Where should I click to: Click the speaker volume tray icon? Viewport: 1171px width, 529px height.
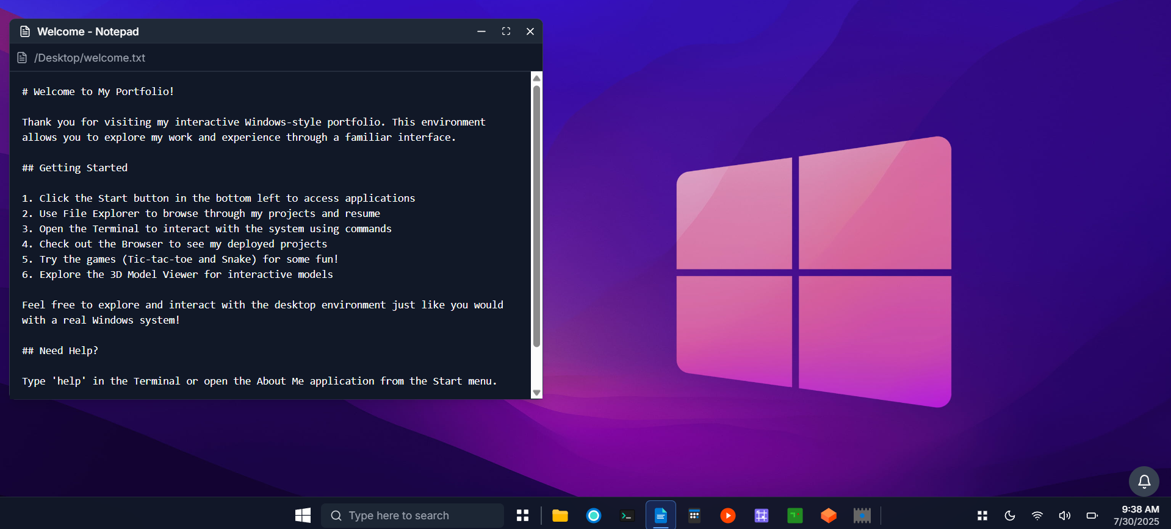click(1065, 516)
